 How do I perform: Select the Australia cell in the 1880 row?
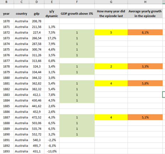click(x=21, y=78)
